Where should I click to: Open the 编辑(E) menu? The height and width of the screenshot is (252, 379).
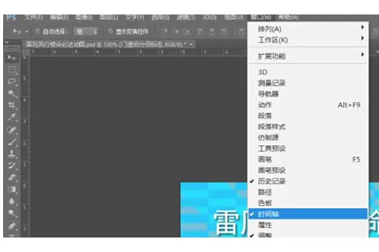(x=59, y=18)
